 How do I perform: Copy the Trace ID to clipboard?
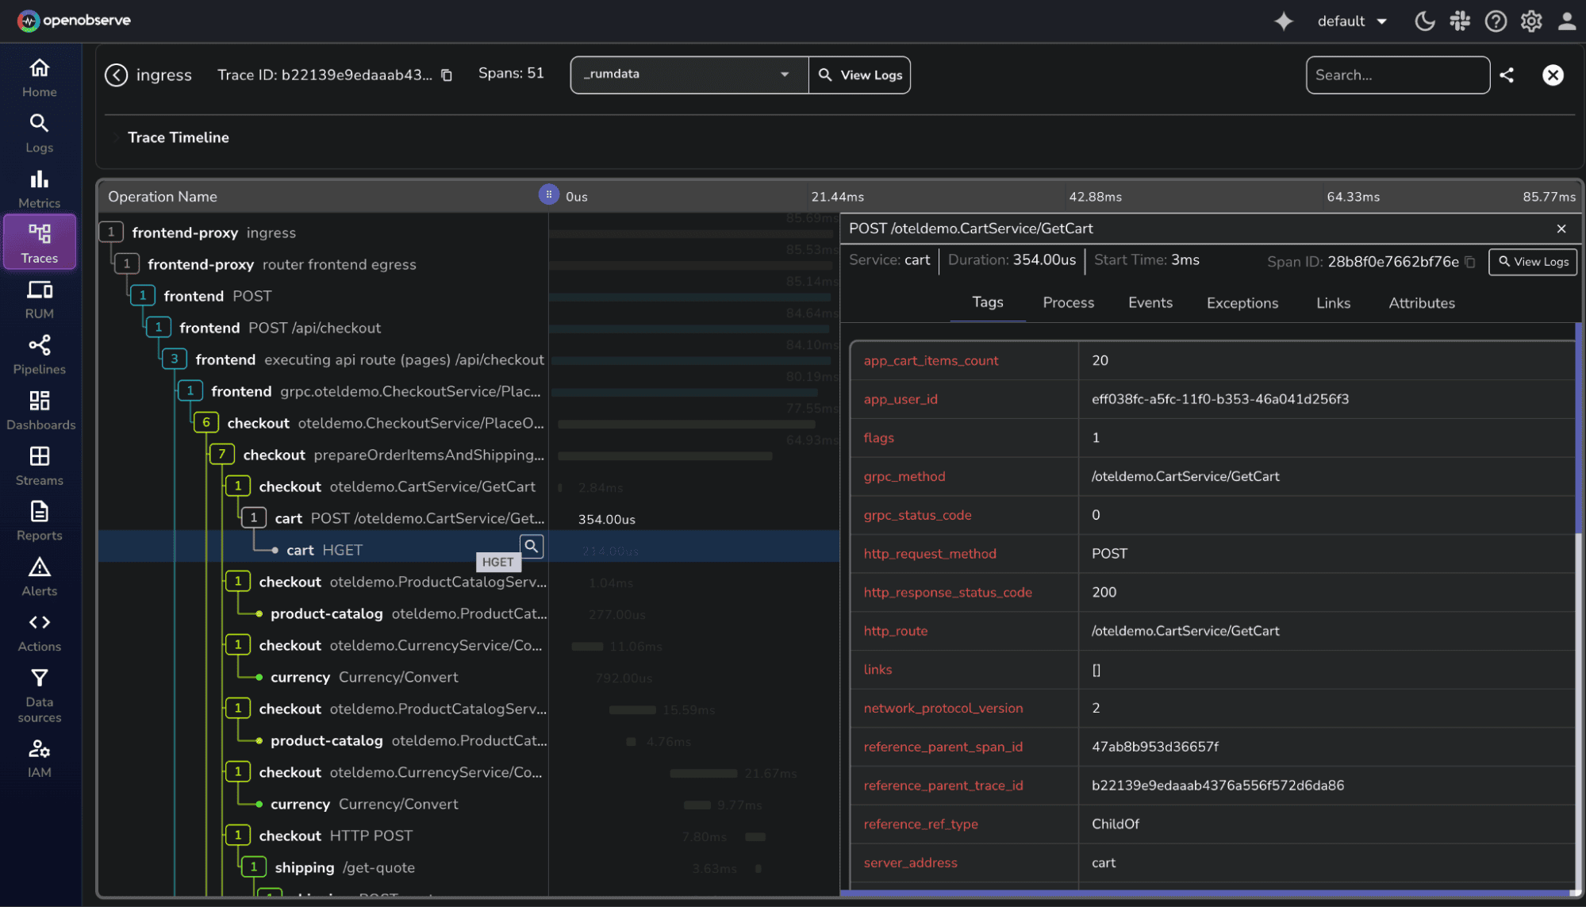click(447, 75)
